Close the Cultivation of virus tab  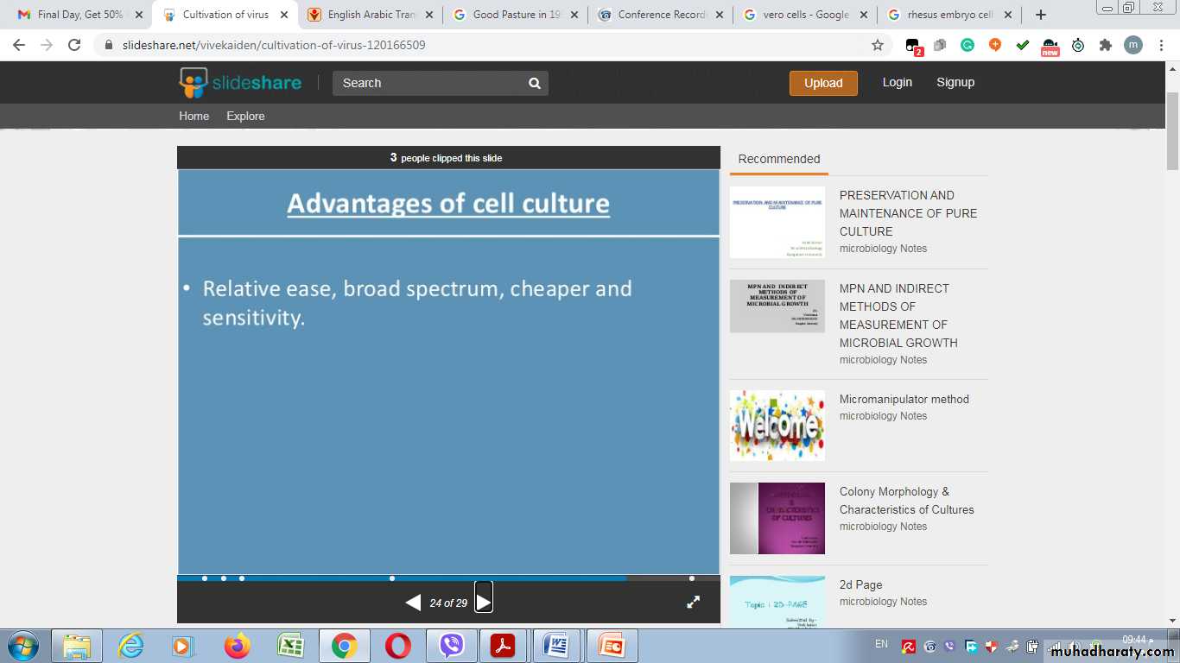[284, 15]
